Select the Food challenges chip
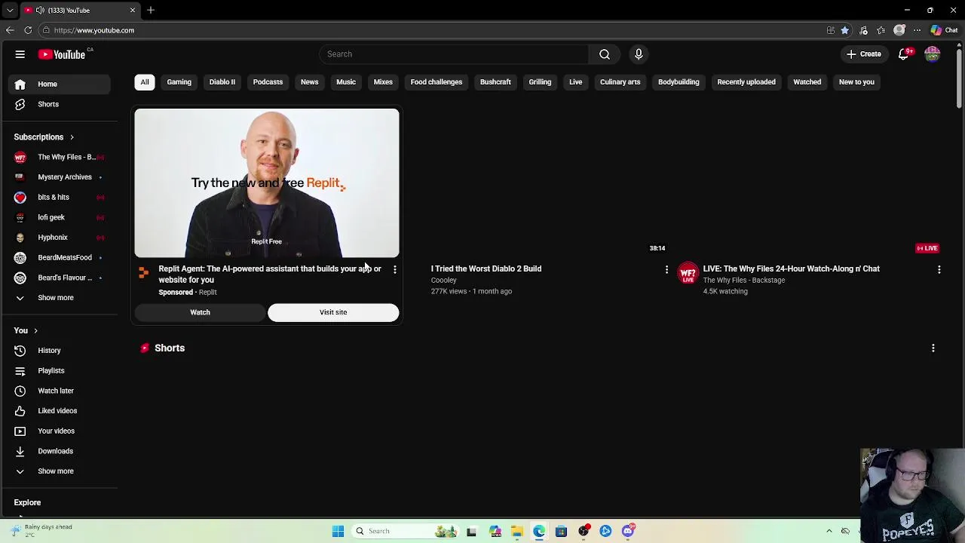The height and width of the screenshot is (543, 965). 437,82
